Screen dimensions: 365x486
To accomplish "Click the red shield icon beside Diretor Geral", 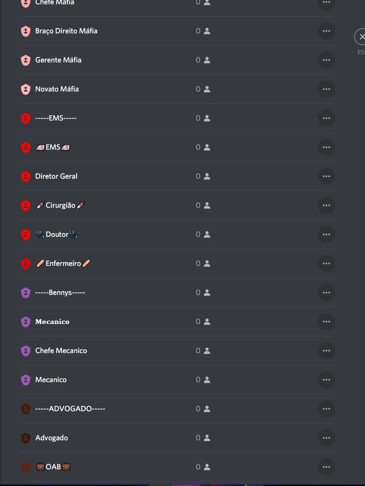I will click(x=26, y=176).
